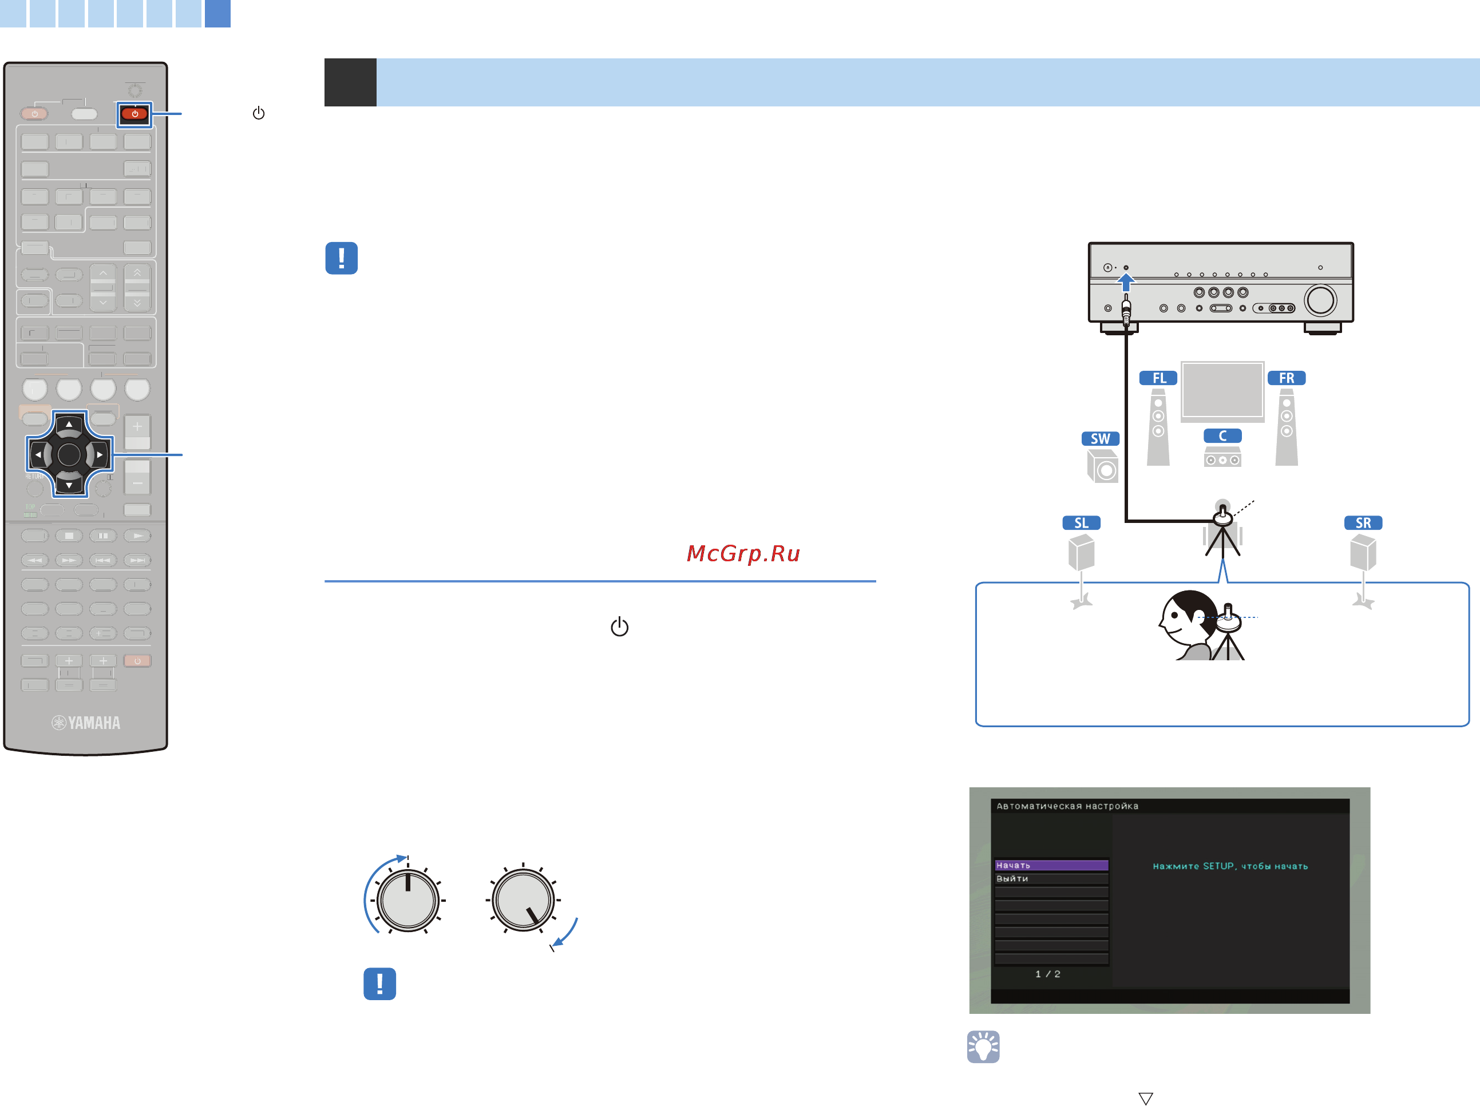1480x1106 pixels.
Task: Click the double up chevron rocker button on the remote
Action: 137,273
